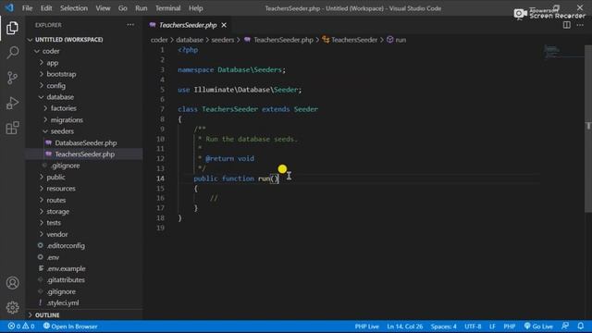This screenshot has height=333, width=592.
Task: Change end of line sequence LF
Action: (492, 327)
